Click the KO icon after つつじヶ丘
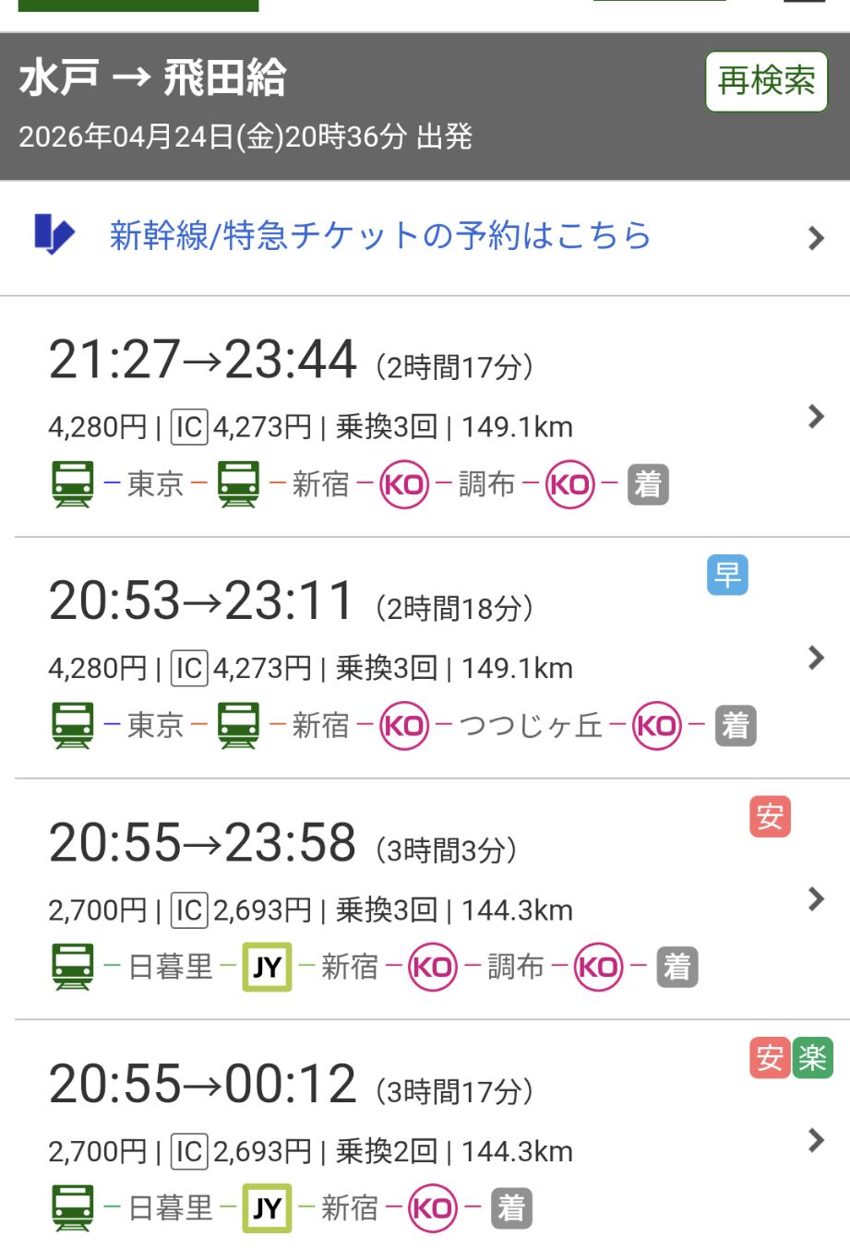 [x=656, y=726]
